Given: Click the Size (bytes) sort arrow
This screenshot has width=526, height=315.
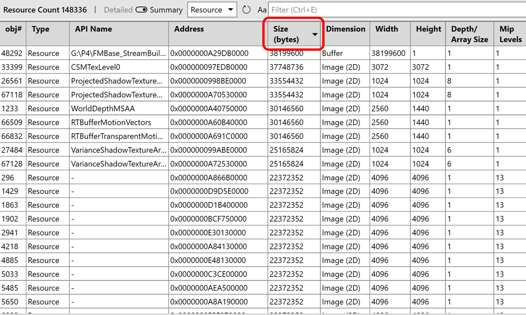Looking at the screenshot, I should click(x=315, y=34).
